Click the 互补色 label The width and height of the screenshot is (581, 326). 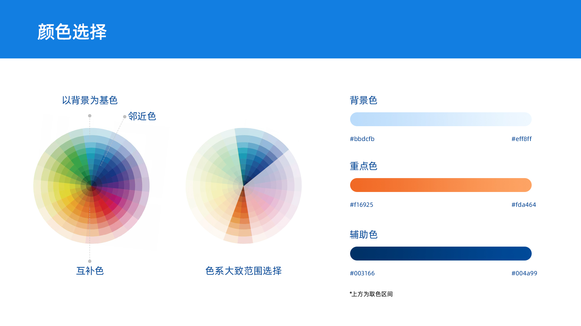click(x=90, y=271)
